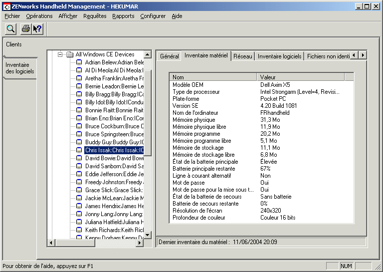The width and height of the screenshot is (383, 272).
Task: Click the device icon next to David Bowie
Action: (x=79, y=158)
